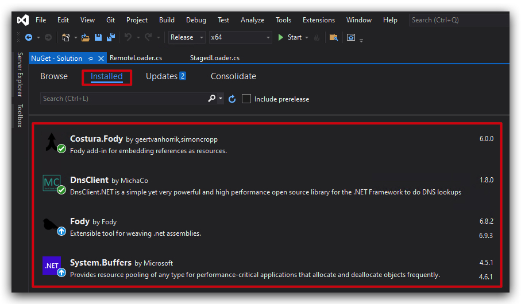Click the Fody bird package icon
The image size is (521, 304).
tap(52, 225)
